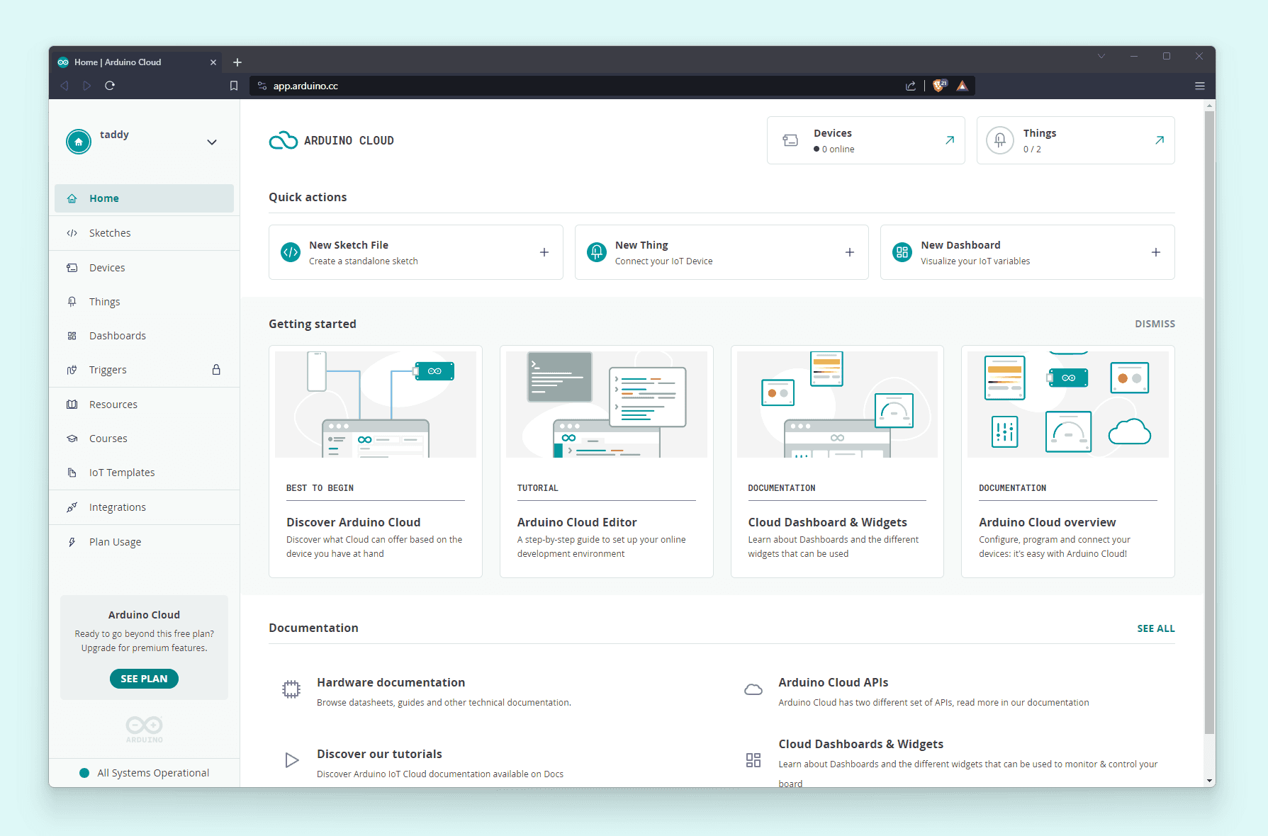
Task: Open the Arduino Cloud Editor tutorial card
Action: tap(606, 461)
